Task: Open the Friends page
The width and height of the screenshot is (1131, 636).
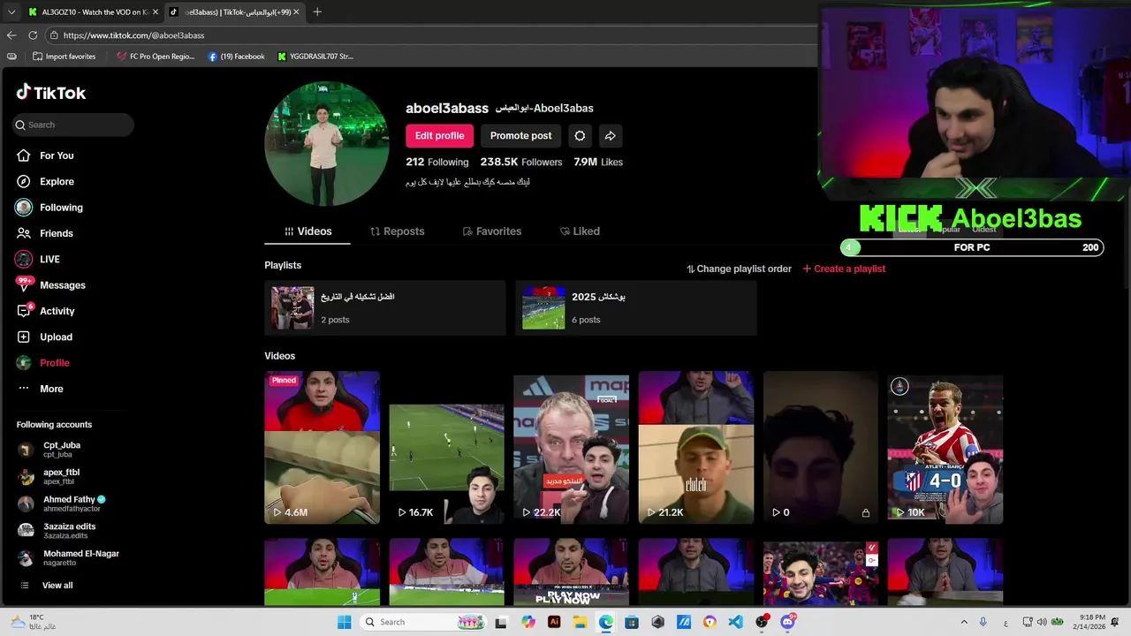Action: (x=45, y=233)
